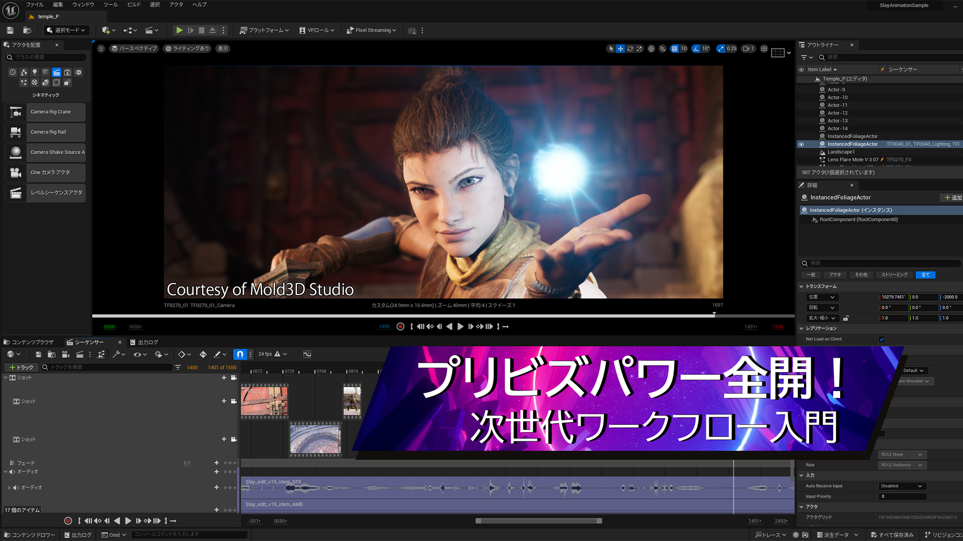Open the ビルド menu
Screen dimensions: 963x541
133,5
